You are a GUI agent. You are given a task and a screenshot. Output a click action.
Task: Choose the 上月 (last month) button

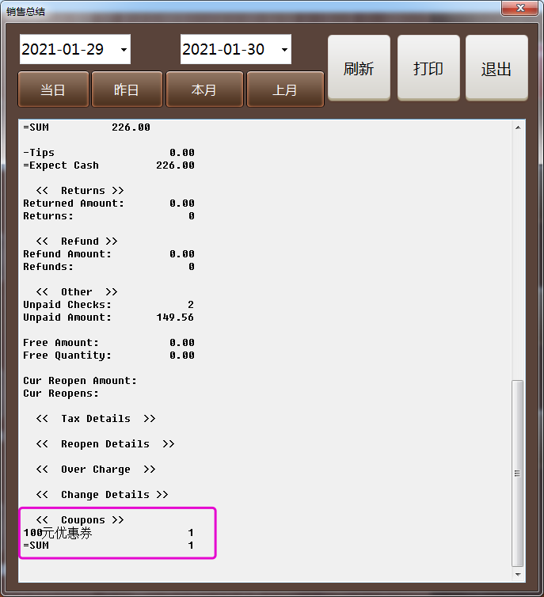(285, 89)
